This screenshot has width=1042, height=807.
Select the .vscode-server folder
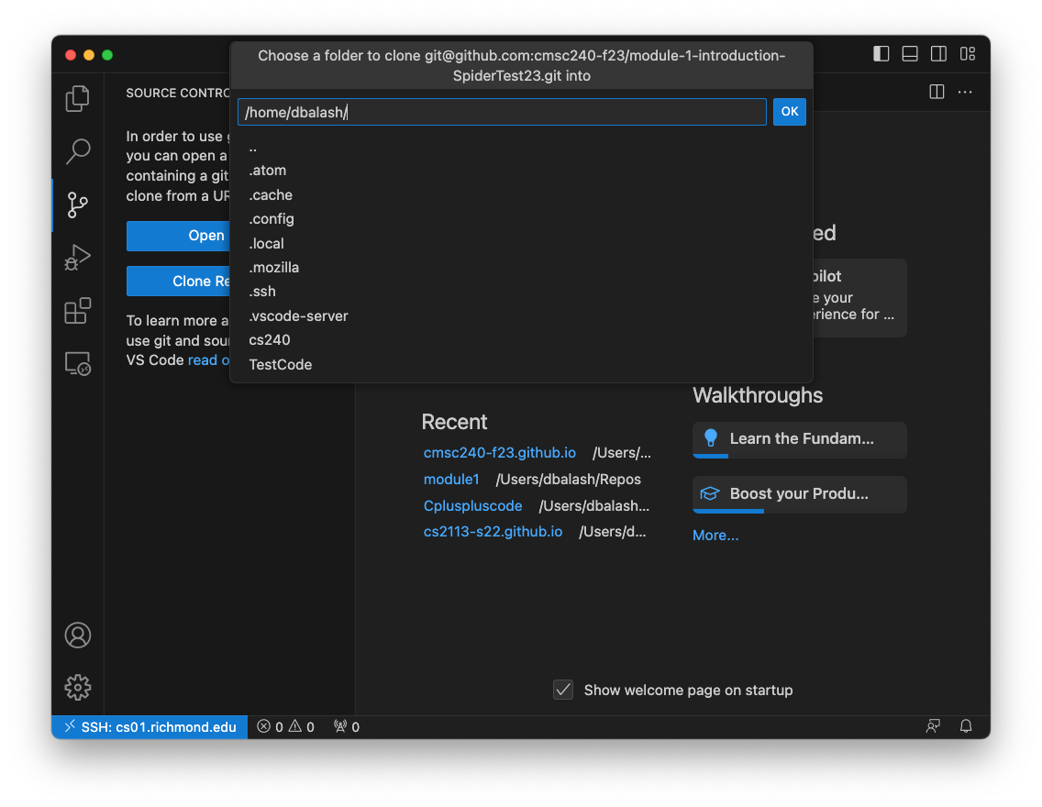pyautogui.click(x=521, y=316)
